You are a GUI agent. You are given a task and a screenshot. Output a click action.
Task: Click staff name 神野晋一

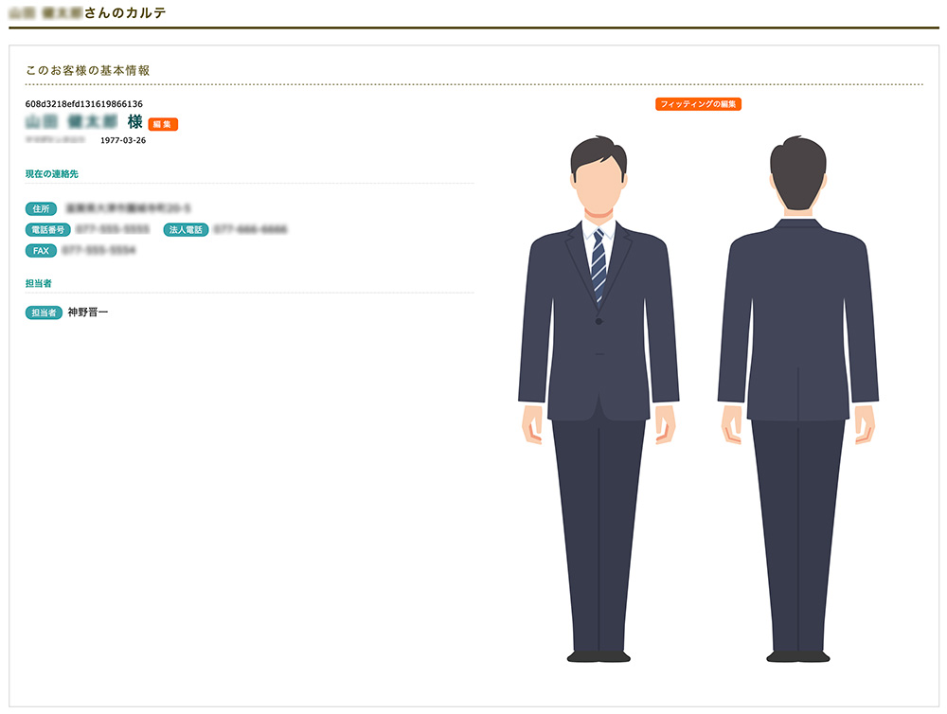coord(87,312)
